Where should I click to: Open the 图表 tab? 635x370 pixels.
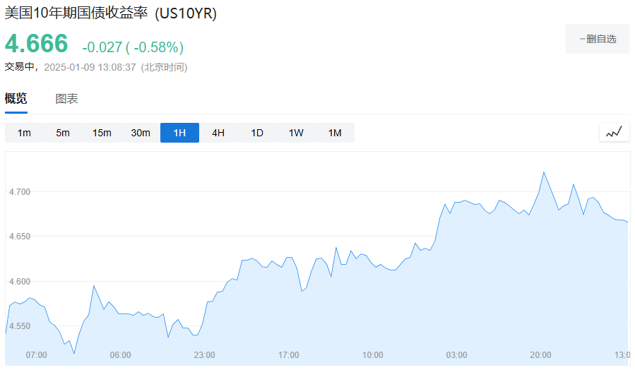(x=67, y=99)
